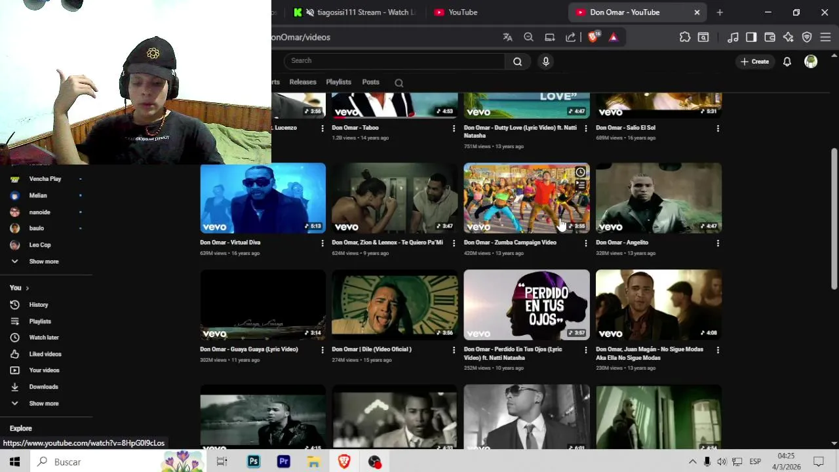
Task: Switch to the Playlists channel tab
Action: 339,82
